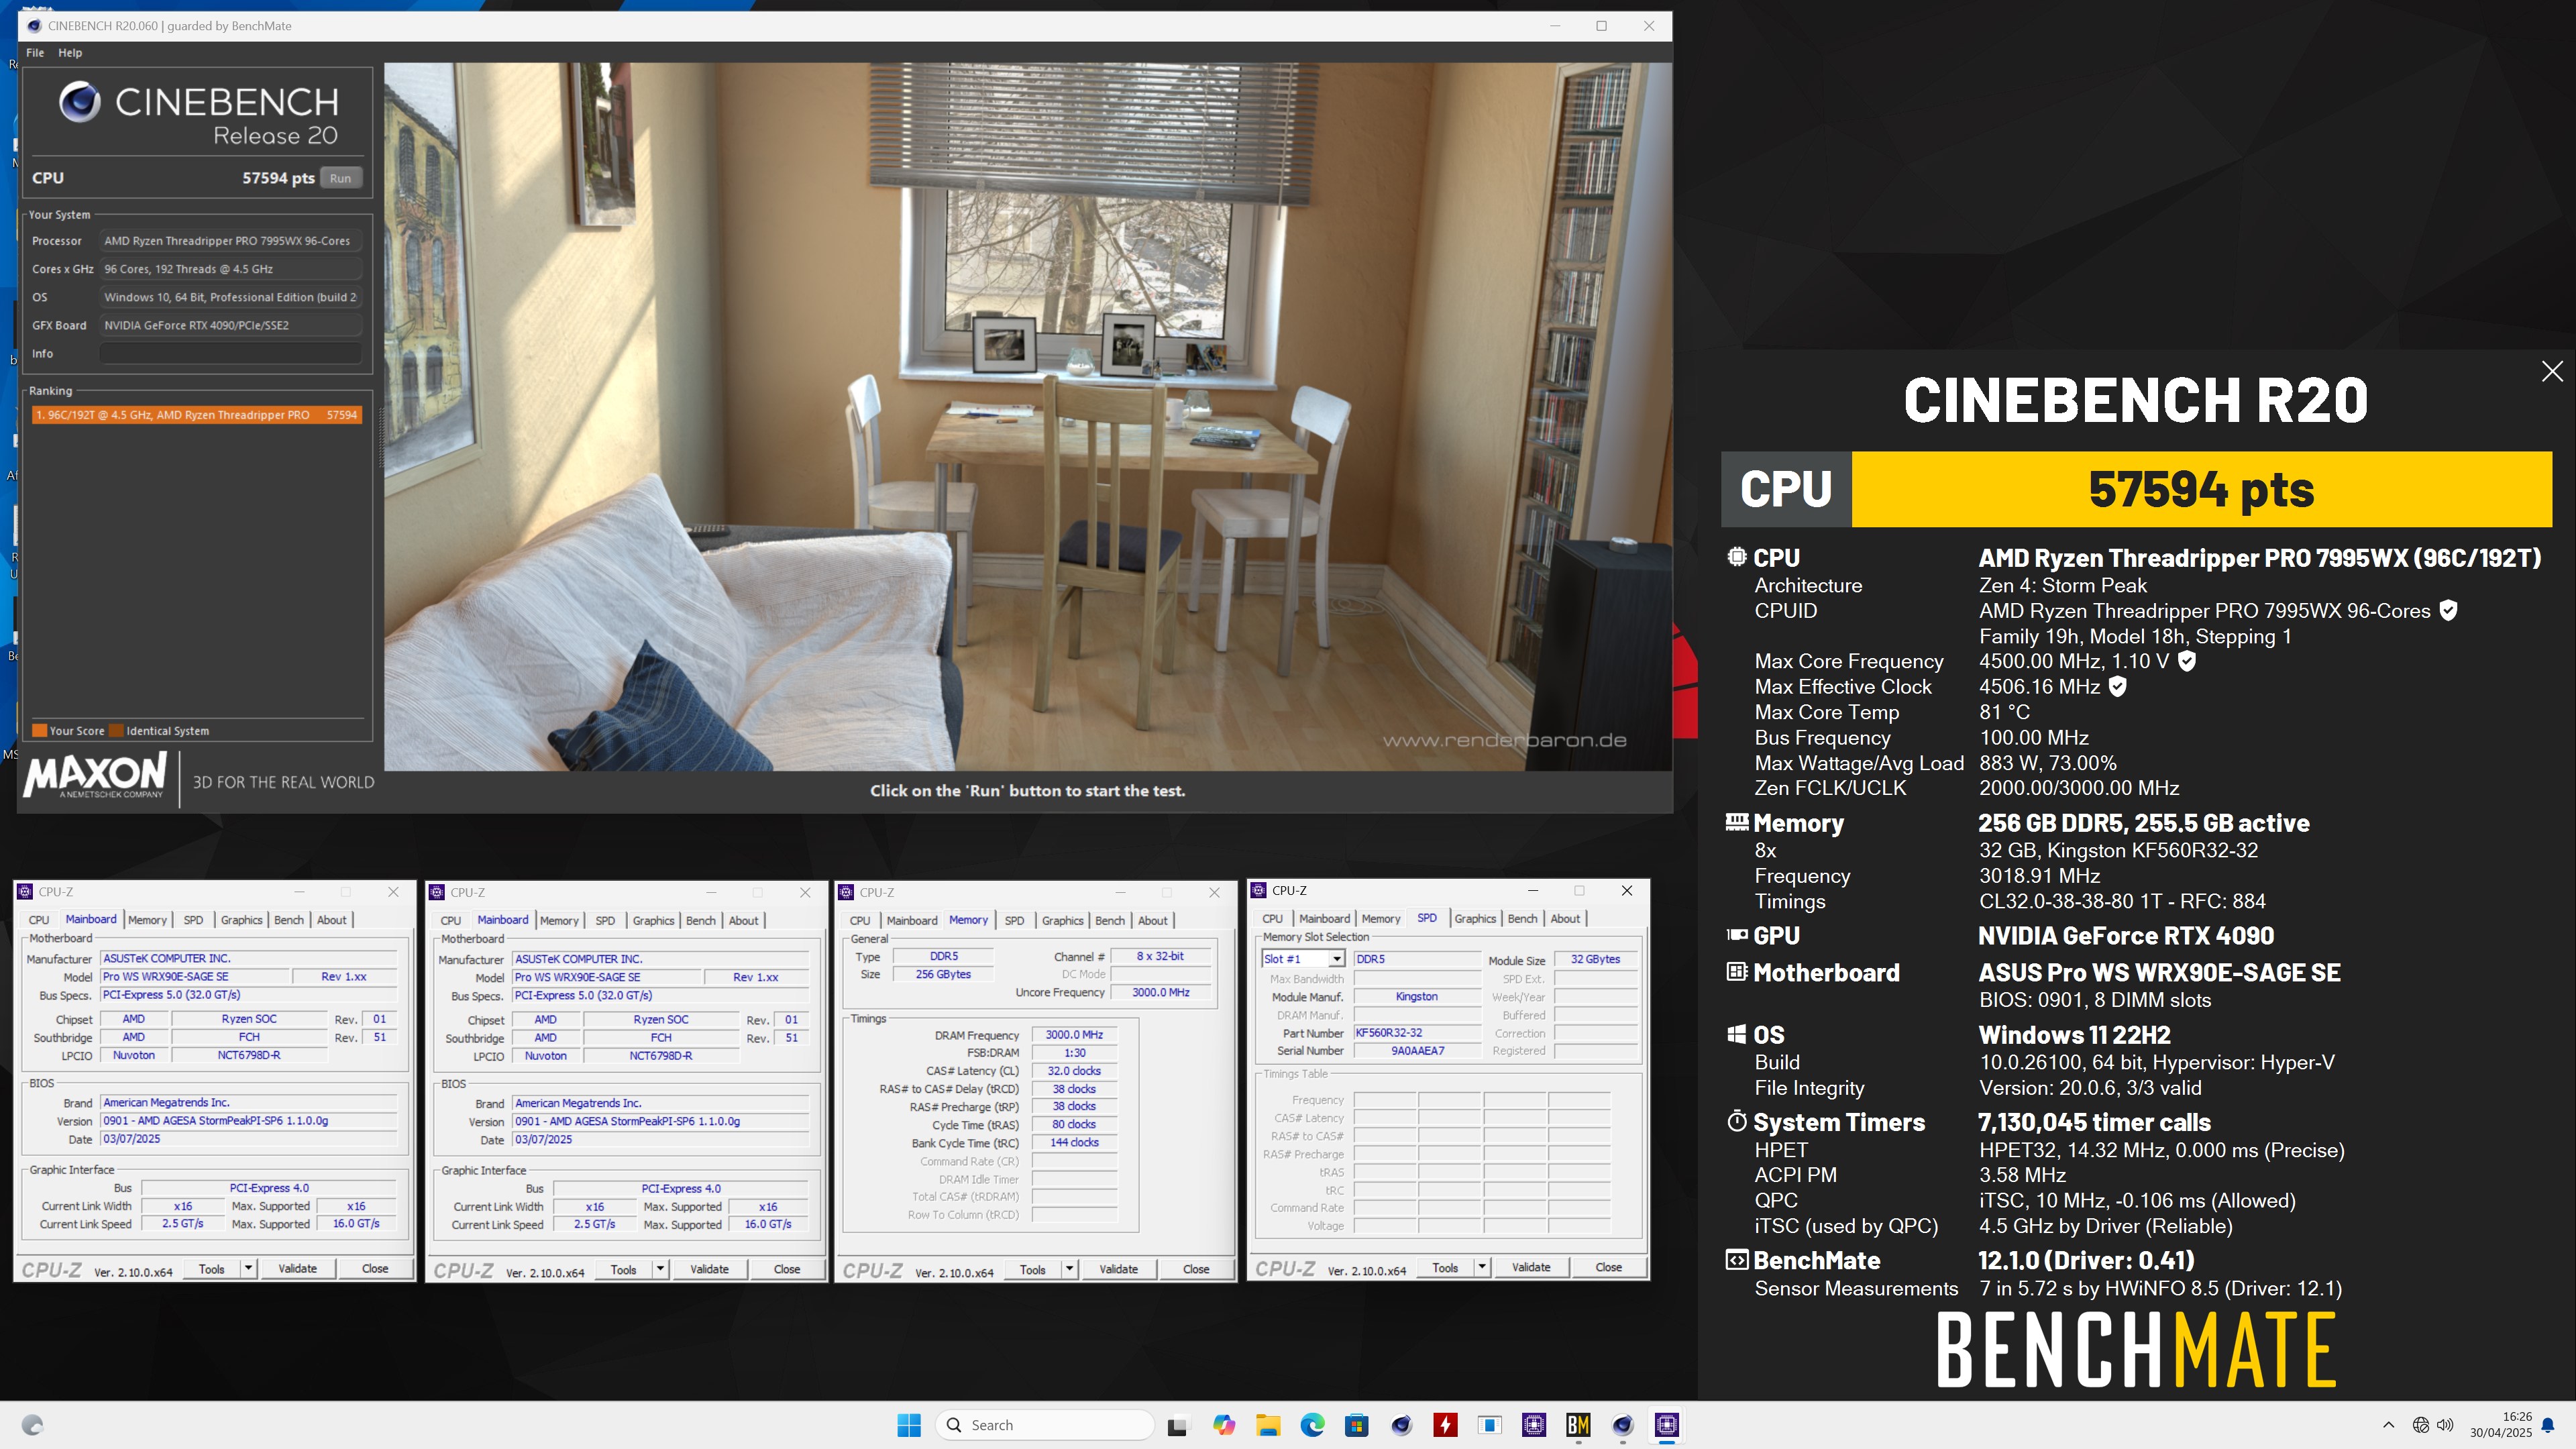Viewport: 2576px width, 1449px height.
Task: Open Microsoft Store from the taskbar
Action: click(x=1356, y=1425)
